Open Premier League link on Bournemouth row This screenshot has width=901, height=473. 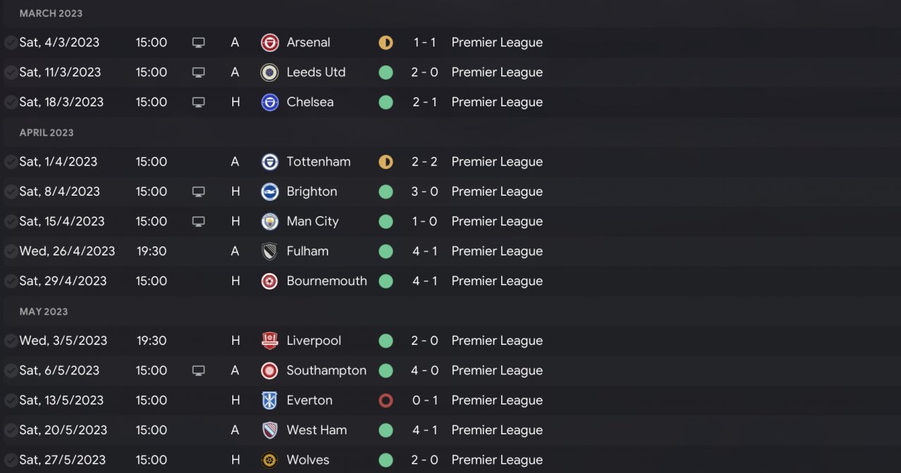pos(497,281)
